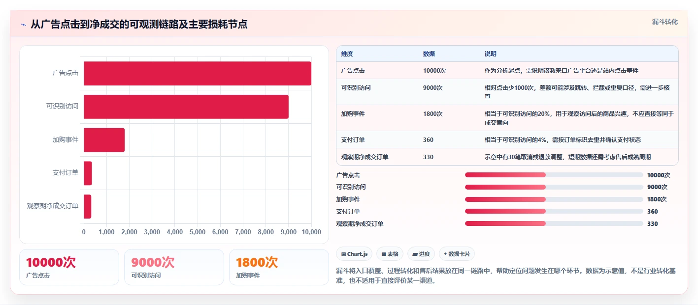Click the 说明 column header

(x=491, y=54)
